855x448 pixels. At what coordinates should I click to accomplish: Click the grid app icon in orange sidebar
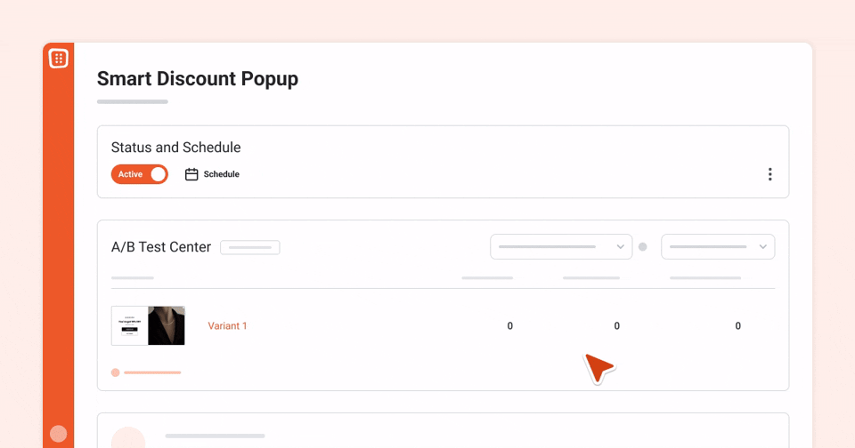59,59
